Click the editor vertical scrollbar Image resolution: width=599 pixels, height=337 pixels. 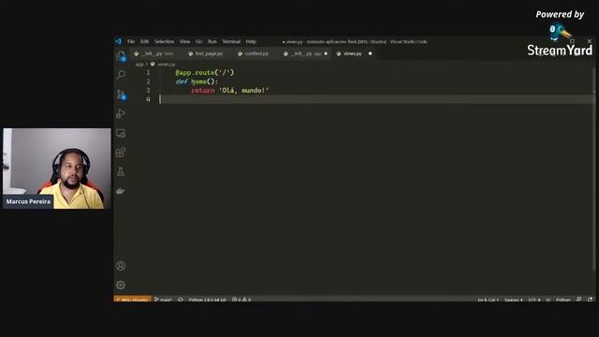tap(593, 168)
